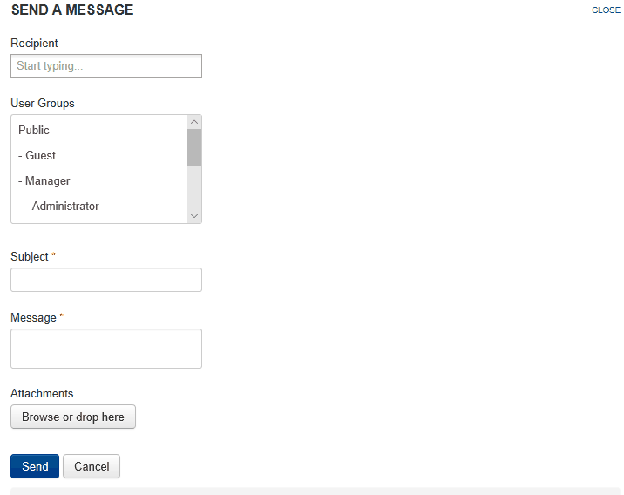Send the message
The image size is (624, 495).
[x=35, y=466]
